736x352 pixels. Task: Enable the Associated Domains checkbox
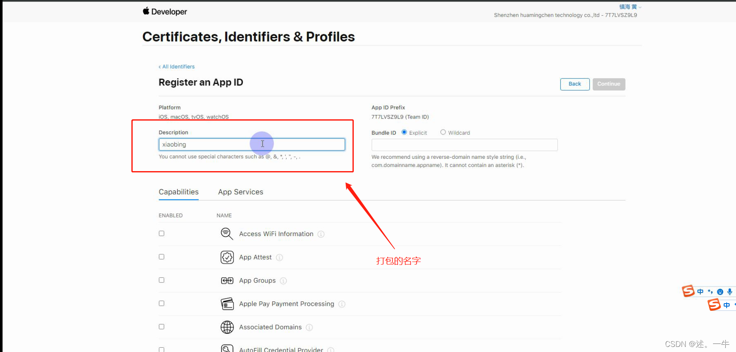click(x=162, y=327)
